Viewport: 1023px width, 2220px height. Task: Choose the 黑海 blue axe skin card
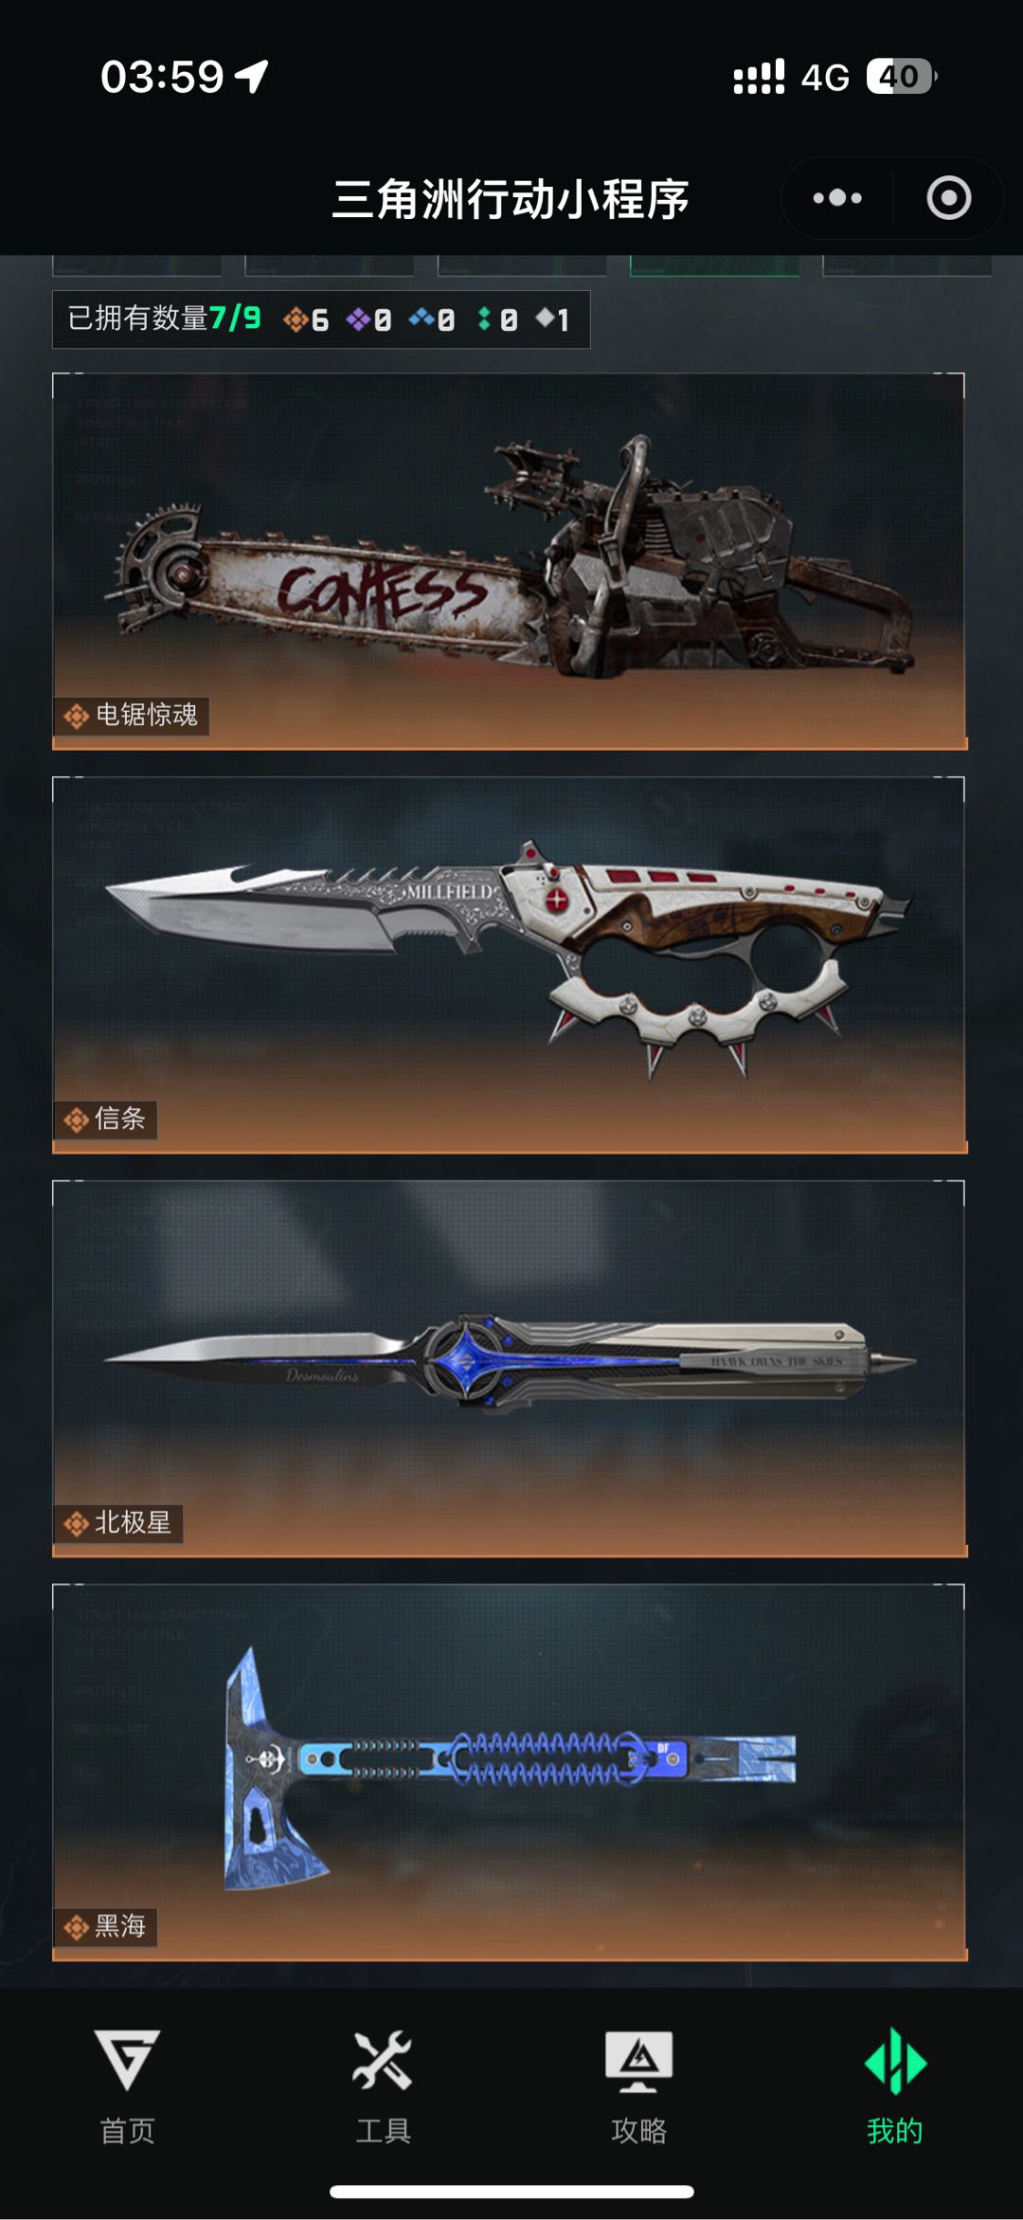510,1773
